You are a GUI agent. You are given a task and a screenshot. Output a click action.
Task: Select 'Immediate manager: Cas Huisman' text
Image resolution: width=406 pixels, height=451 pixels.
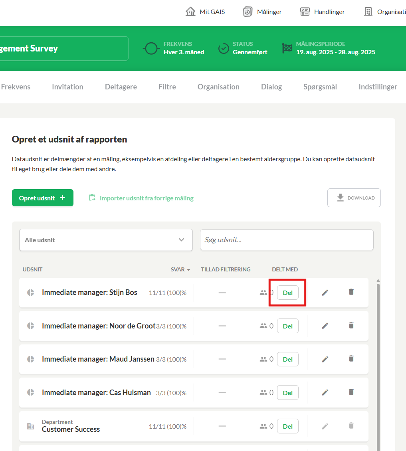(96, 393)
